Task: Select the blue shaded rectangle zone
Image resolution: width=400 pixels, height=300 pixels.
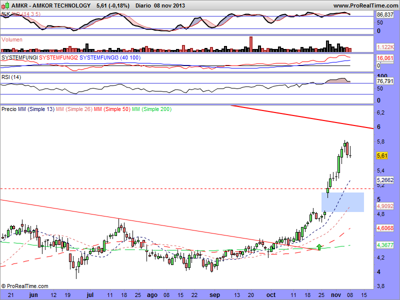Action: pos(342,202)
